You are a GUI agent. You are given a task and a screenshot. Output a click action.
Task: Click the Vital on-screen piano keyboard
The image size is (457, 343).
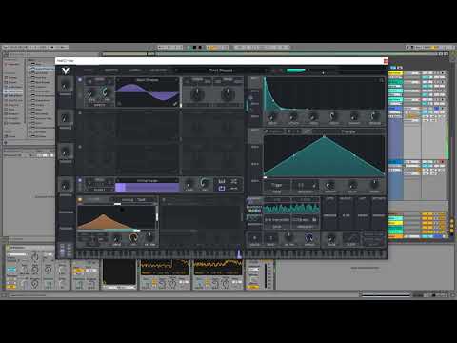[231, 253]
